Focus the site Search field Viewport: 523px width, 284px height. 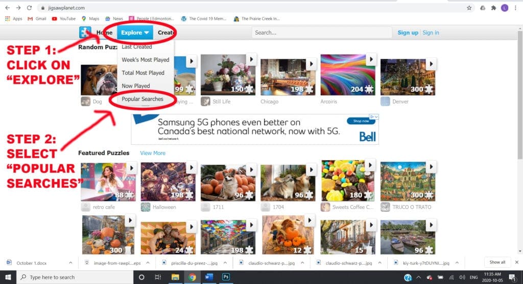click(x=322, y=33)
